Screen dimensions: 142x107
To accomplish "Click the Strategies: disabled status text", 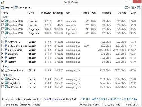I will tap(30, 104).
